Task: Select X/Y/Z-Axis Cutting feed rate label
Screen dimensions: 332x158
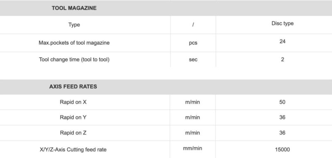Action: coord(73,150)
